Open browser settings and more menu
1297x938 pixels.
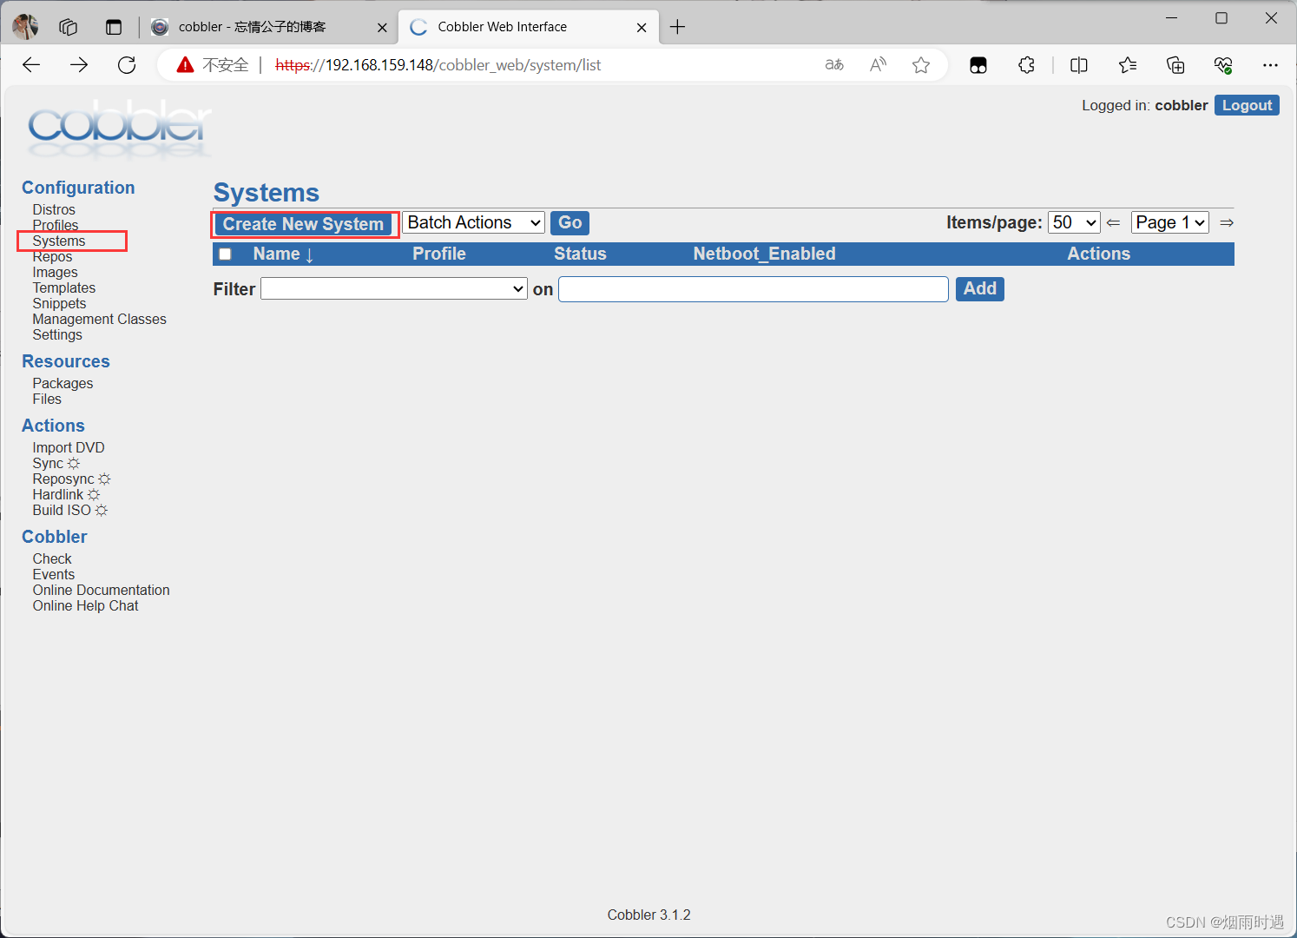pyautogui.click(x=1271, y=65)
